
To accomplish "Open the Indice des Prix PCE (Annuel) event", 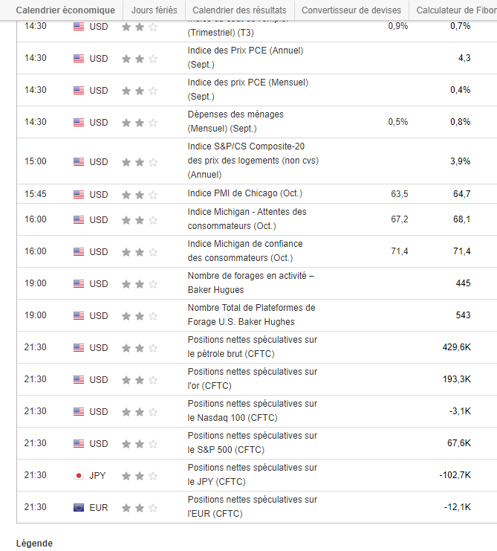I will [245, 57].
